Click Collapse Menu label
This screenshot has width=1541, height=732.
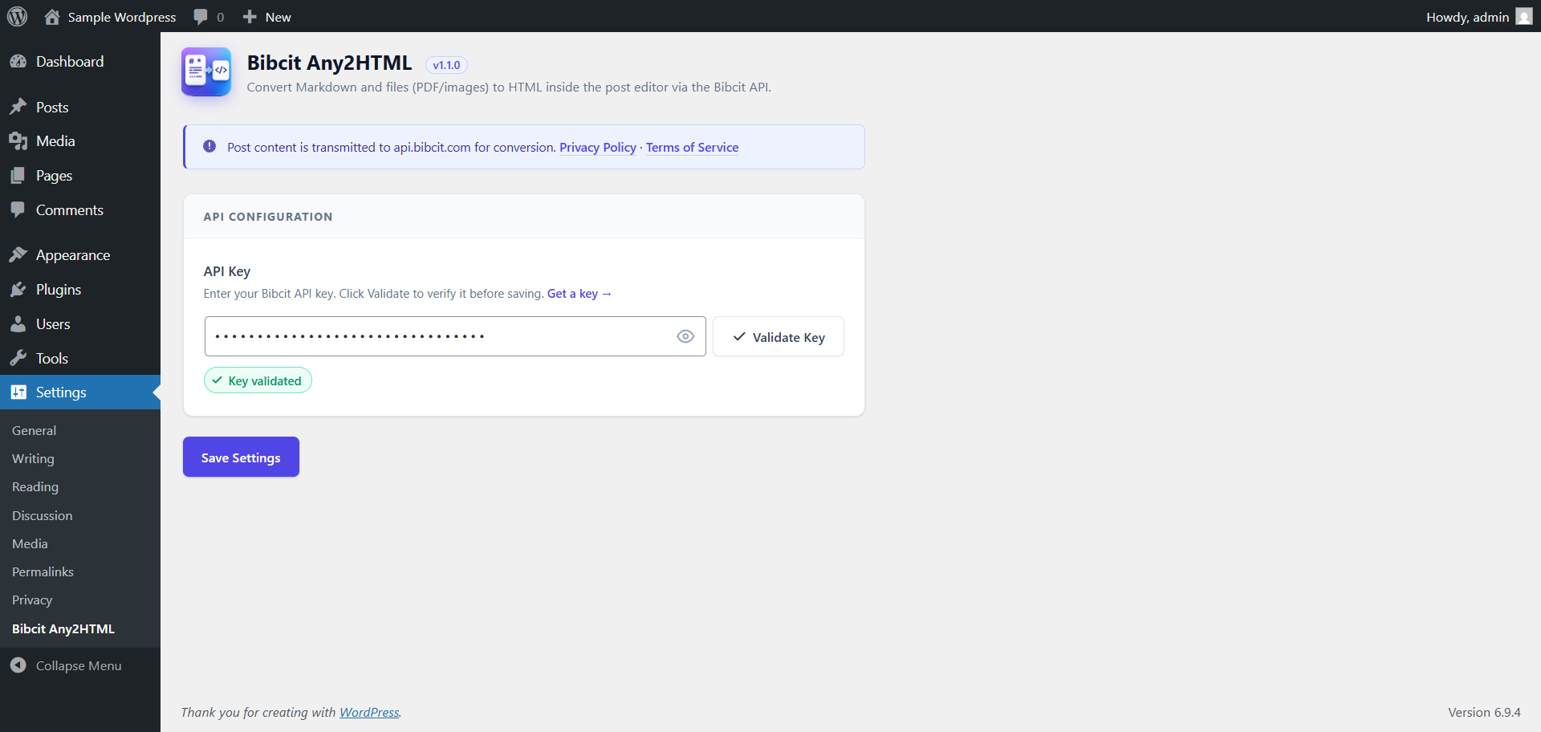pyautogui.click(x=79, y=666)
